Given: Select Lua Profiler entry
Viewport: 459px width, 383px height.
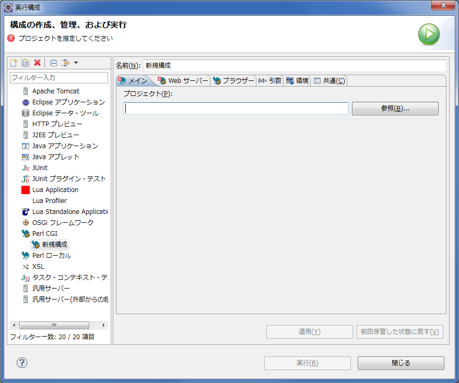Looking at the screenshot, I should 50,201.
